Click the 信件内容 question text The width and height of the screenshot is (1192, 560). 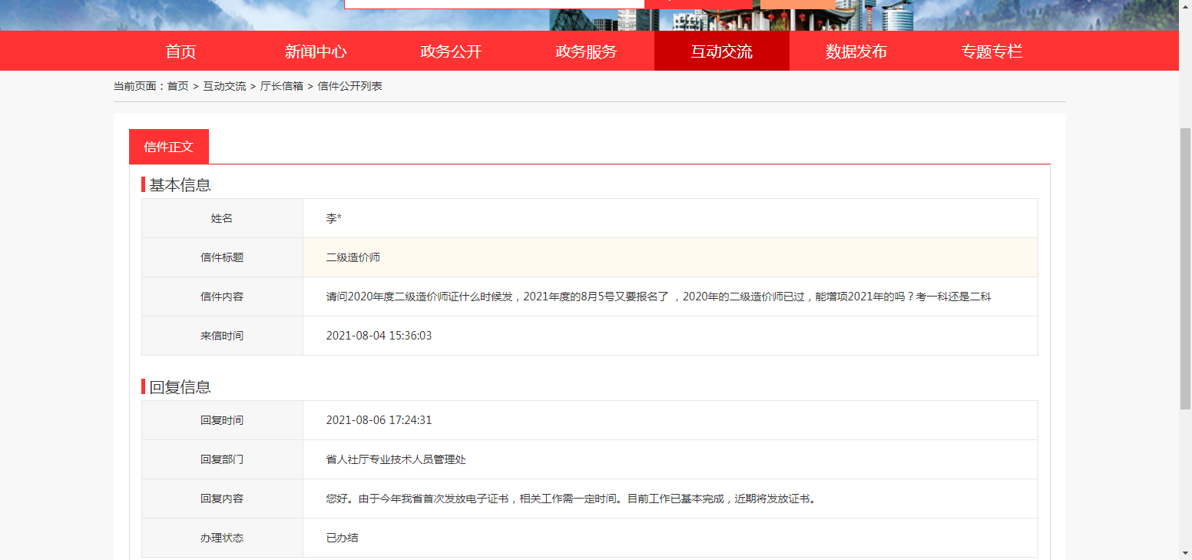coord(658,297)
